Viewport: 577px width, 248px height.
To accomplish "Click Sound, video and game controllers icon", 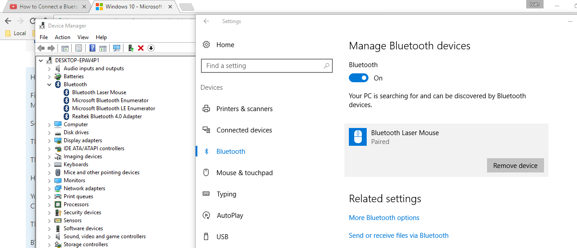I will [58, 236].
